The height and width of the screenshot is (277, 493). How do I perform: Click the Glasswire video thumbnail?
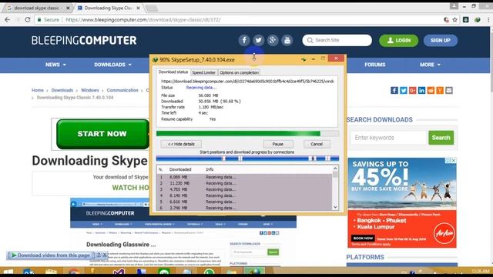tap(183, 232)
